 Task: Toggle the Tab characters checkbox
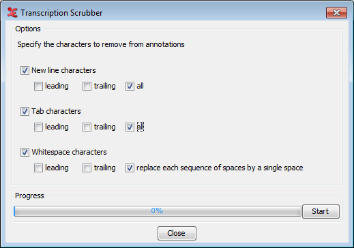click(x=25, y=111)
